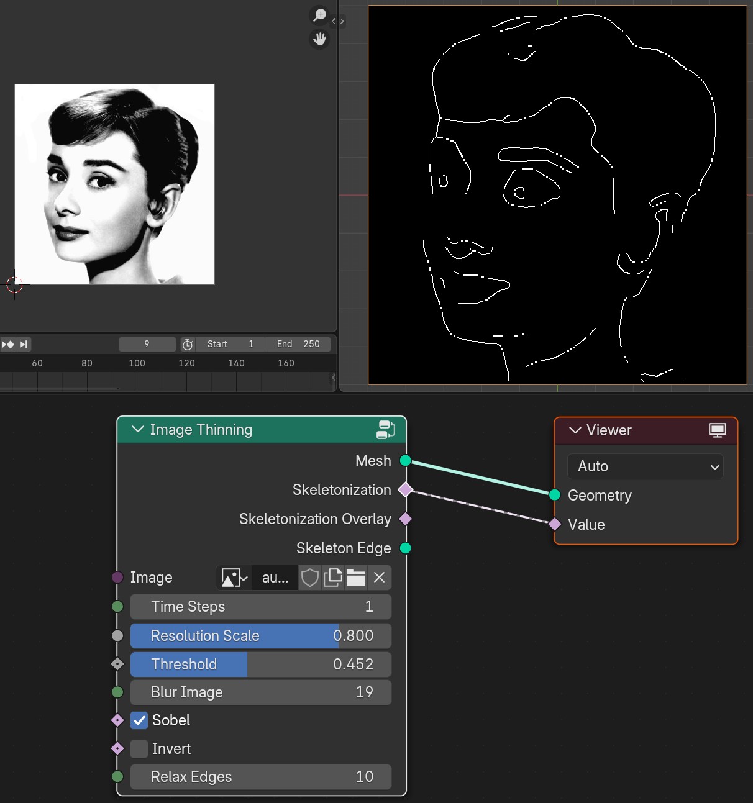Select the pan hand tool icon

[x=319, y=39]
